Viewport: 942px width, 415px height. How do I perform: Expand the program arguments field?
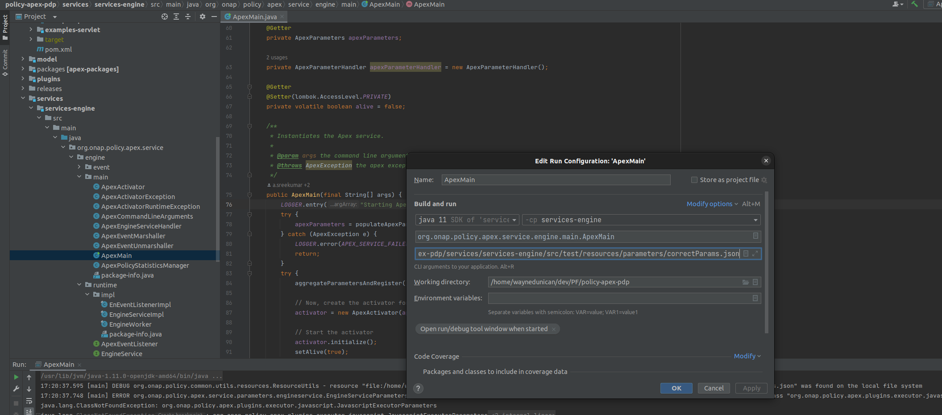[x=755, y=253]
